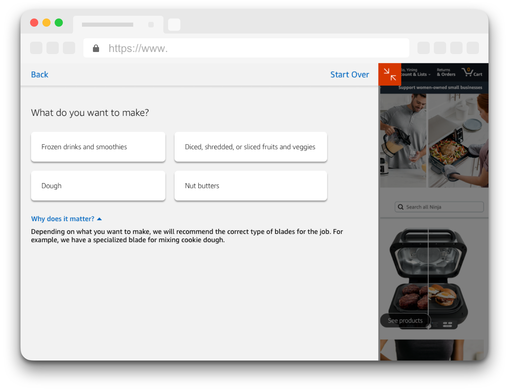Screen dimensions: 509x392
Task: Choose Frozen drinks and smoothies
Action: (x=98, y=147)
